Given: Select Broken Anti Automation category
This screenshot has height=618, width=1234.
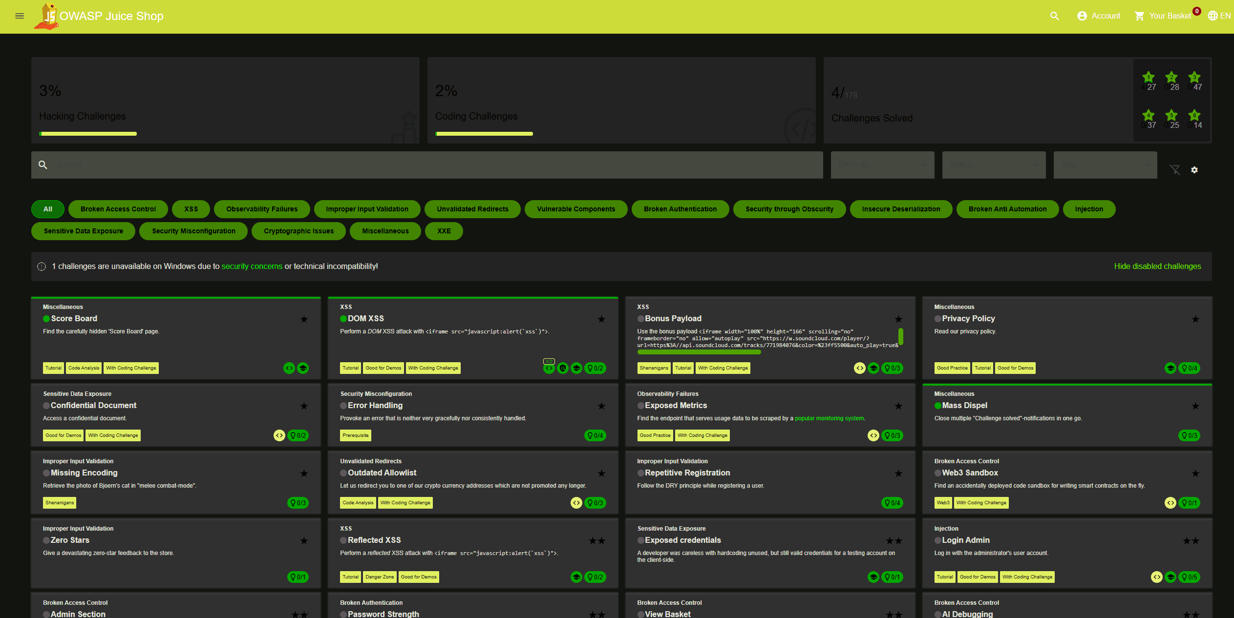Looking at the screenshot, I should point(1008,209).
